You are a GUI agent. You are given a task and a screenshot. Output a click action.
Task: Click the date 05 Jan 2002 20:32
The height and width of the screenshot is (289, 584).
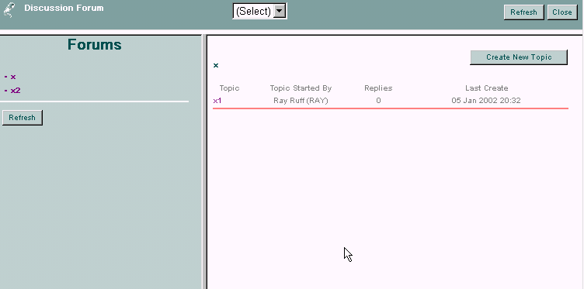pyautogui.click(x=486, y=101)
